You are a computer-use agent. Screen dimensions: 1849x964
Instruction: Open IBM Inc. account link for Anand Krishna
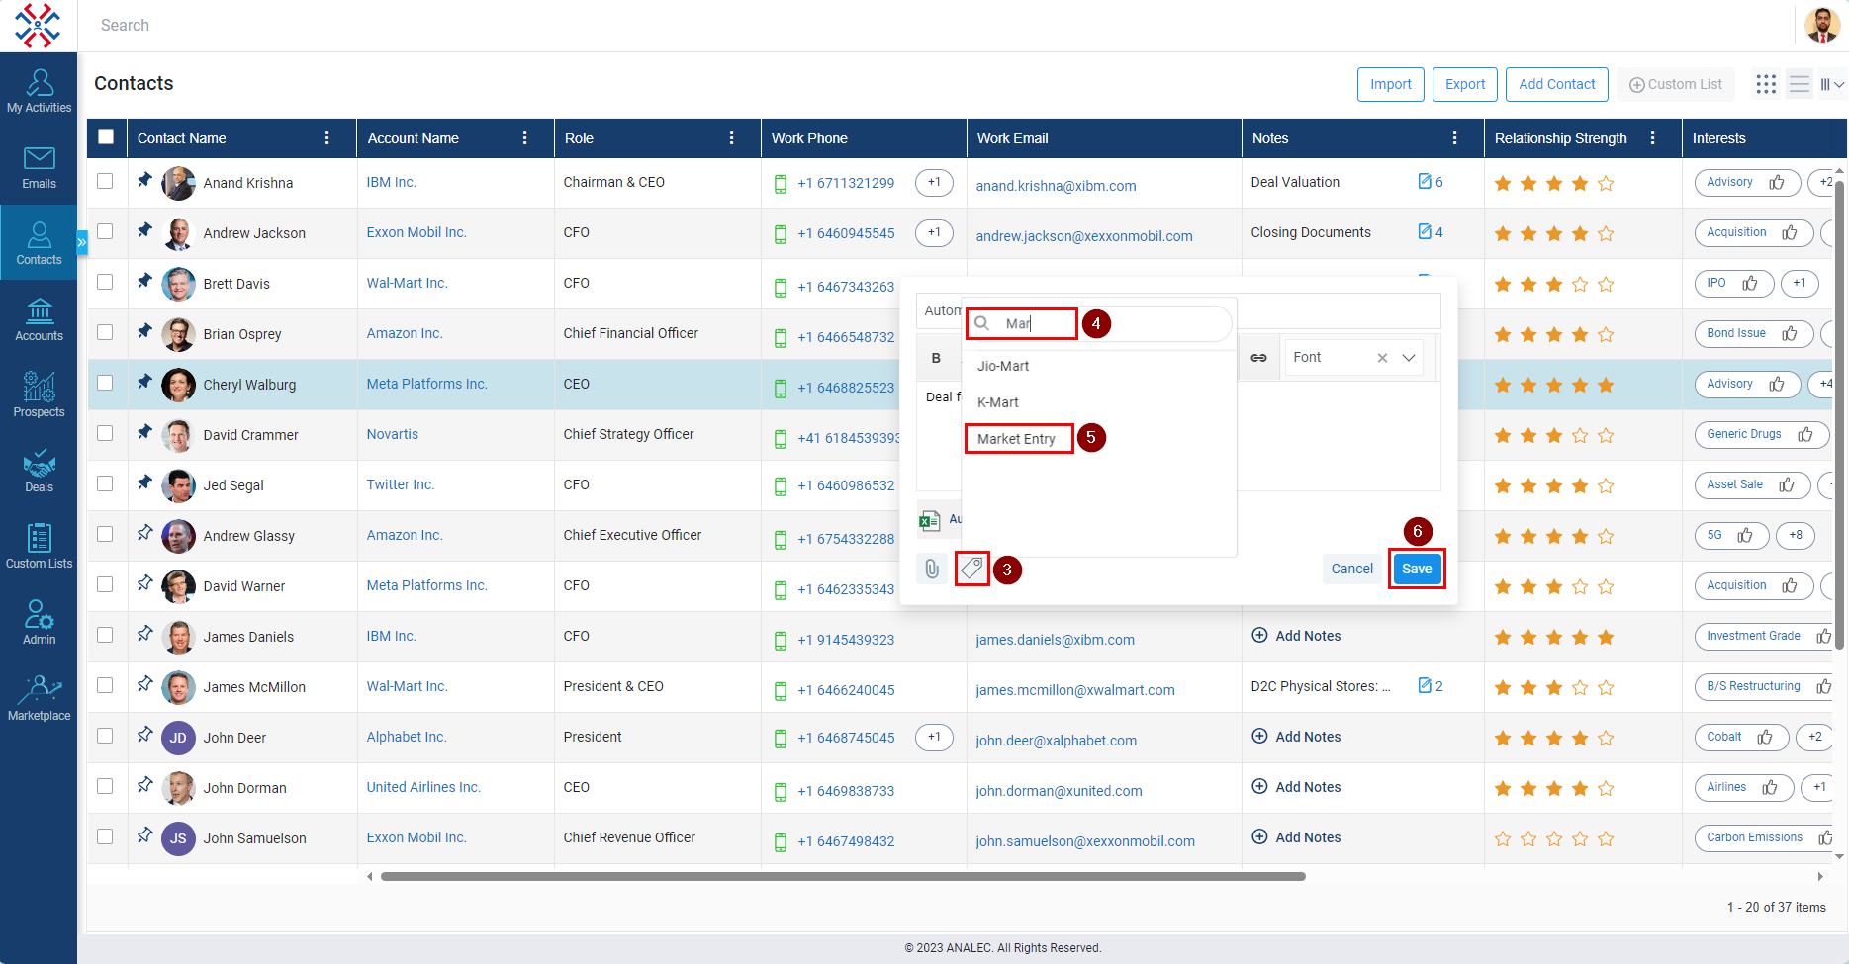(x=391, y=182)
